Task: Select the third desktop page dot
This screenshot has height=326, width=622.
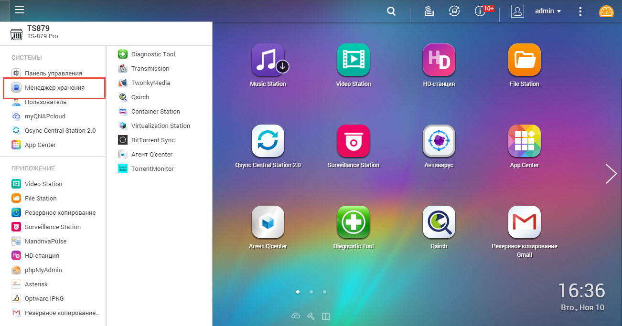Action: click(324, 291)
